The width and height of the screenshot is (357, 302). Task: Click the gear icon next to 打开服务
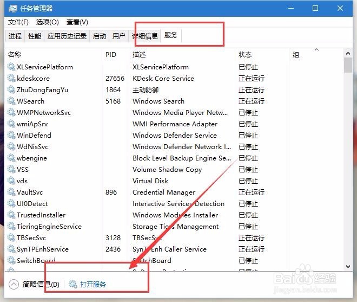(73, 284)
